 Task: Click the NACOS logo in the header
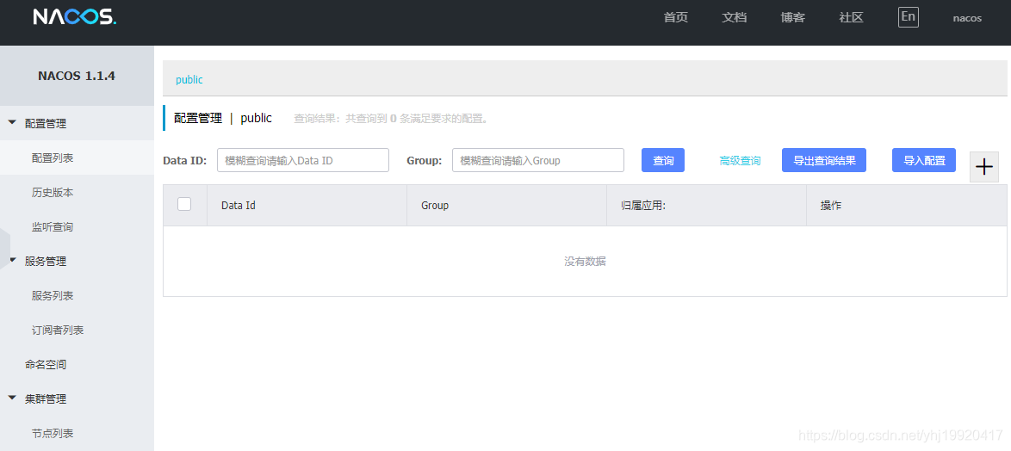click(x=75, y=16)
